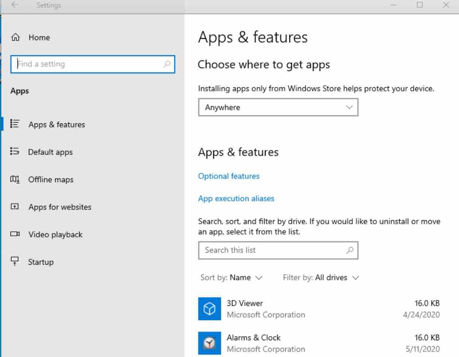This screenshot has width=459, height=357.
Task: Click the back arrow in title bar
Action: point(15,5)
